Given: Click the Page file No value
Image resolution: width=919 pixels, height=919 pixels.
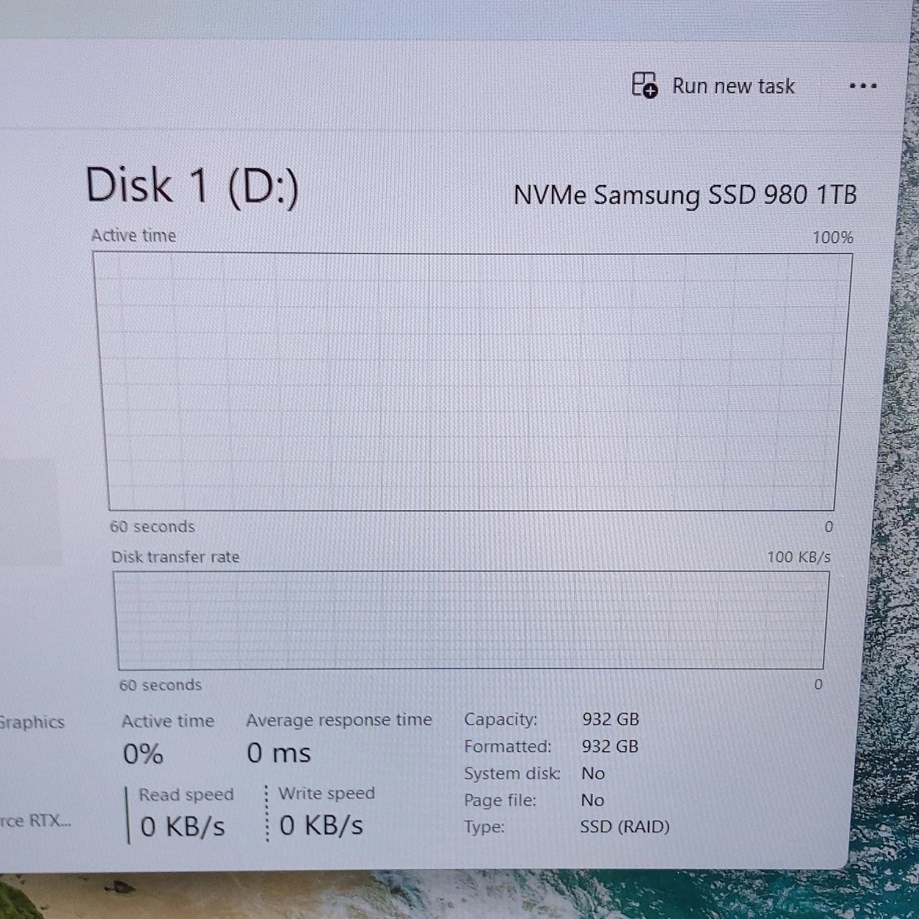Looking at the screenshot, I should (x=592, y=800).
